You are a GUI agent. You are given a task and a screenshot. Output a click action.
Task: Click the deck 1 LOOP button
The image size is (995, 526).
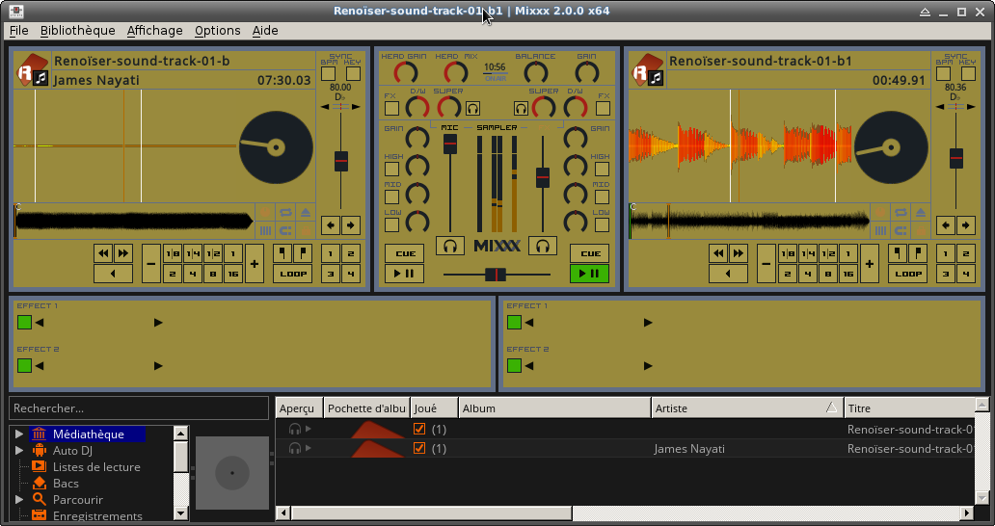tap(292, 274)
